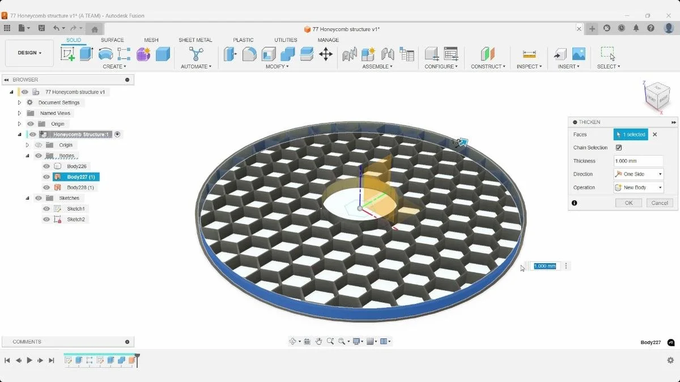
Task: Hide Sketch1 with its eye icon
Action: pos(46,209)
